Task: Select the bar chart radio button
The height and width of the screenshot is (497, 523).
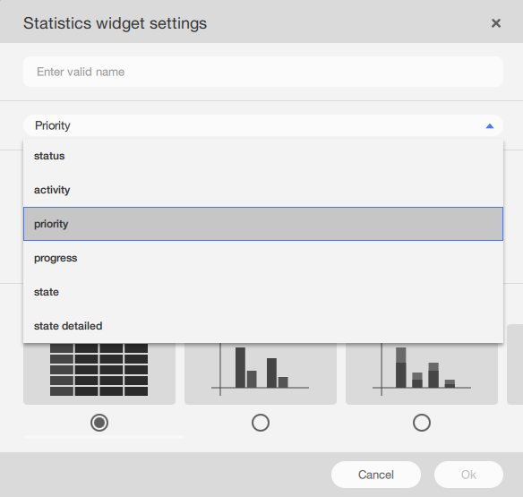Action: (x=261, y=423)
